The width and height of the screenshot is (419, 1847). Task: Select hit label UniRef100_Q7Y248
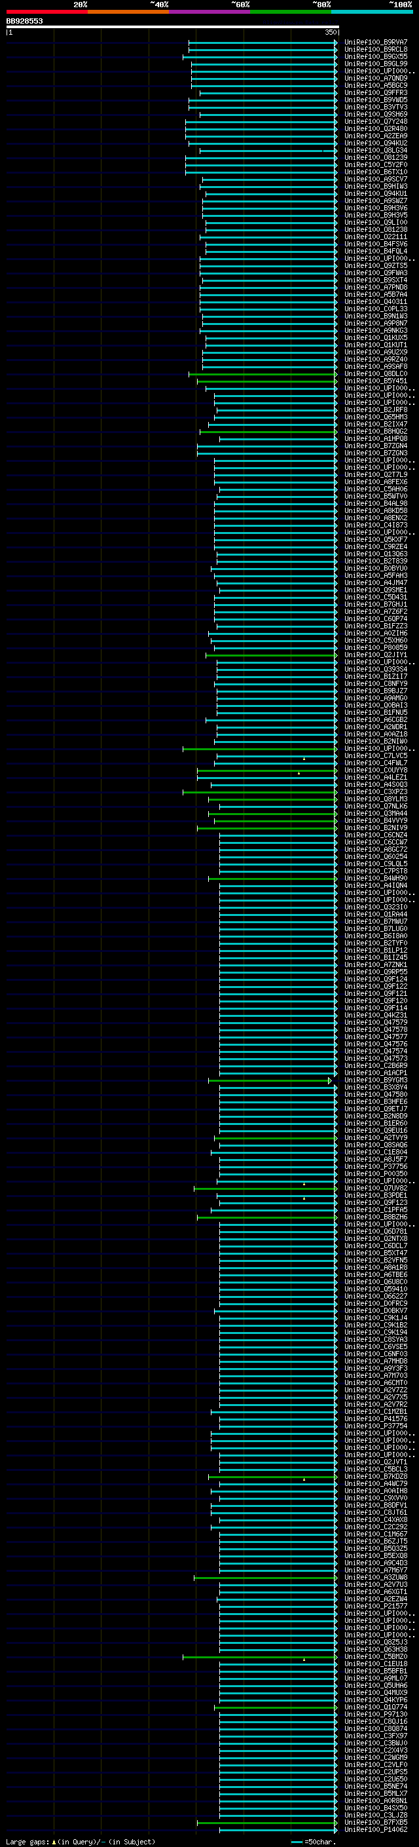pos(376,121)
